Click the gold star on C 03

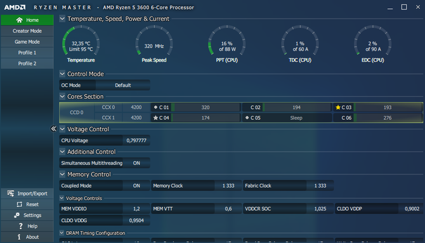337,107
